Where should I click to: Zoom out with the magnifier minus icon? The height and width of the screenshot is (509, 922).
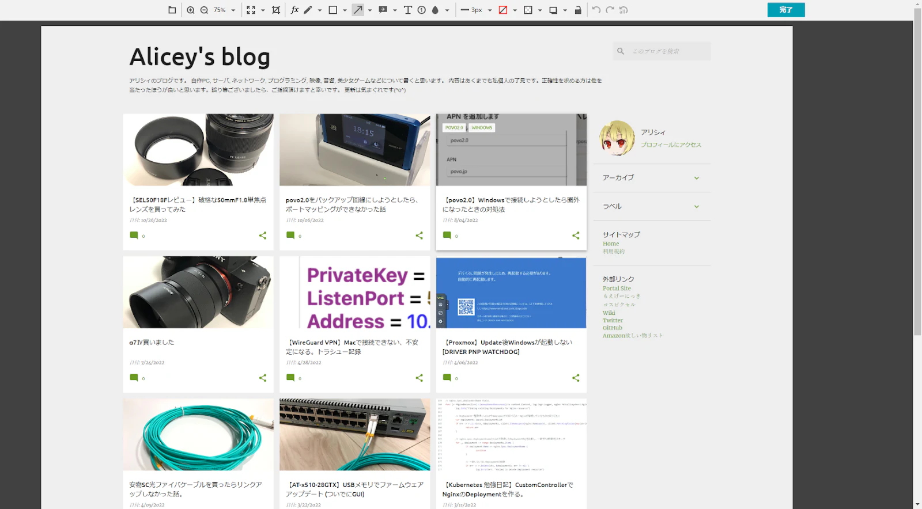(x=204, y=10)
